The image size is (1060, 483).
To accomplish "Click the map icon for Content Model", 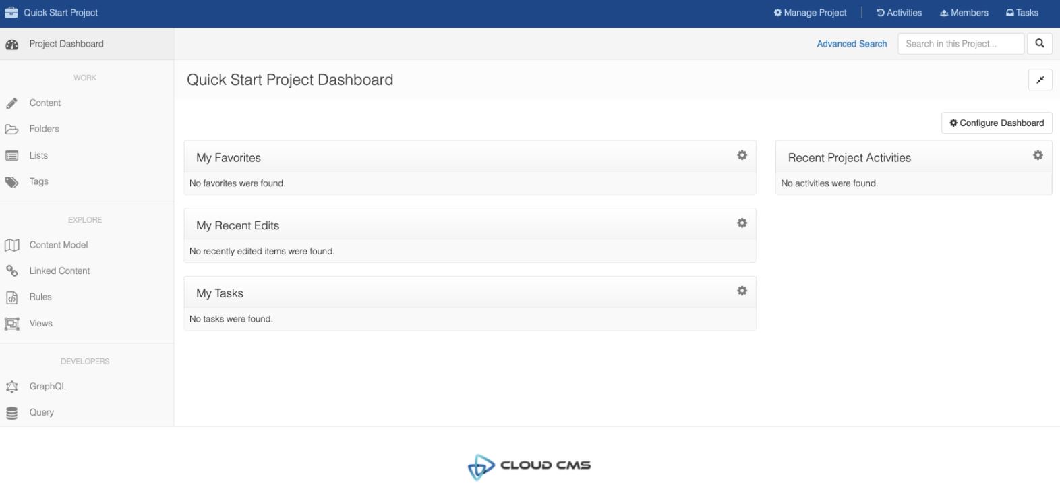I will pos(11,245).
